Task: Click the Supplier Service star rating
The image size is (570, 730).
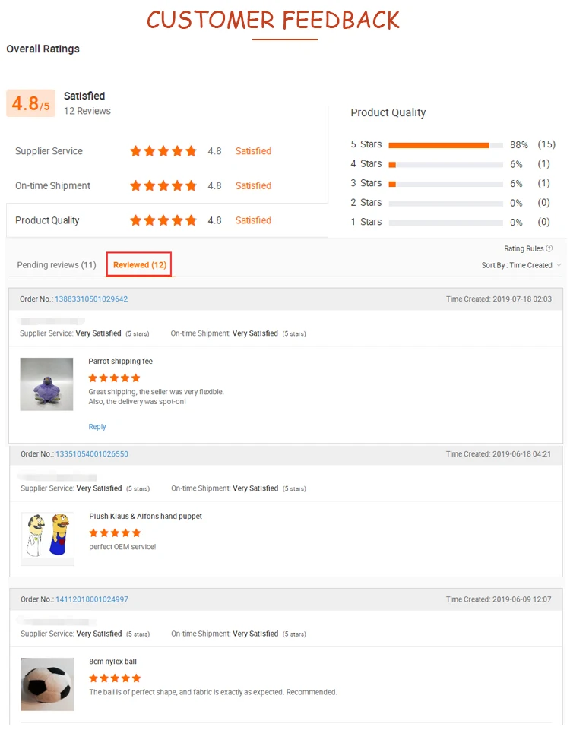Action: click(163, 151)
